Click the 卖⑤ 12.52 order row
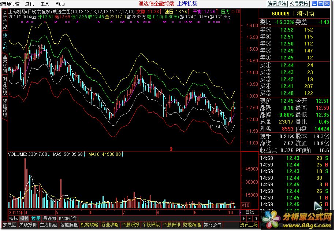Image resolution: width=335 pixels, height=231 pixels. coord(294,30)
